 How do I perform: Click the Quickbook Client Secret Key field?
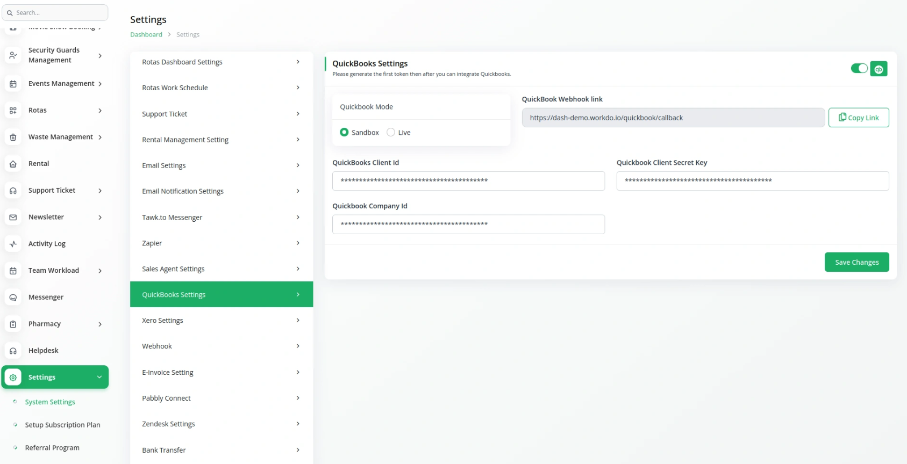(x=753, y=181)
